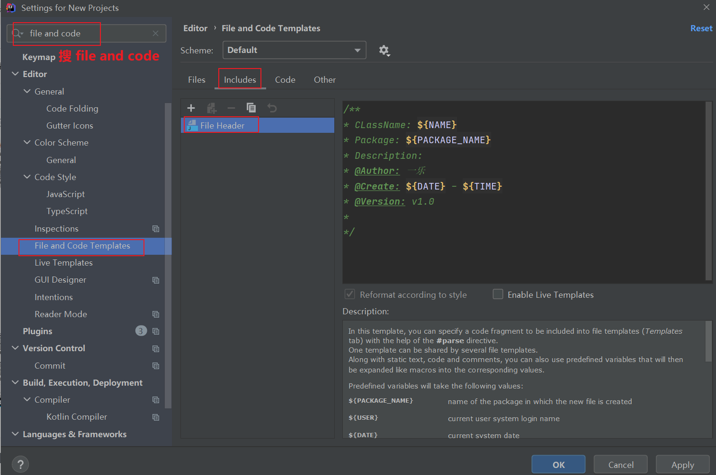Clear the search field with X icon
Viewport: 716px width, 475px height.
pyautogui.click(x=155, y=33)
